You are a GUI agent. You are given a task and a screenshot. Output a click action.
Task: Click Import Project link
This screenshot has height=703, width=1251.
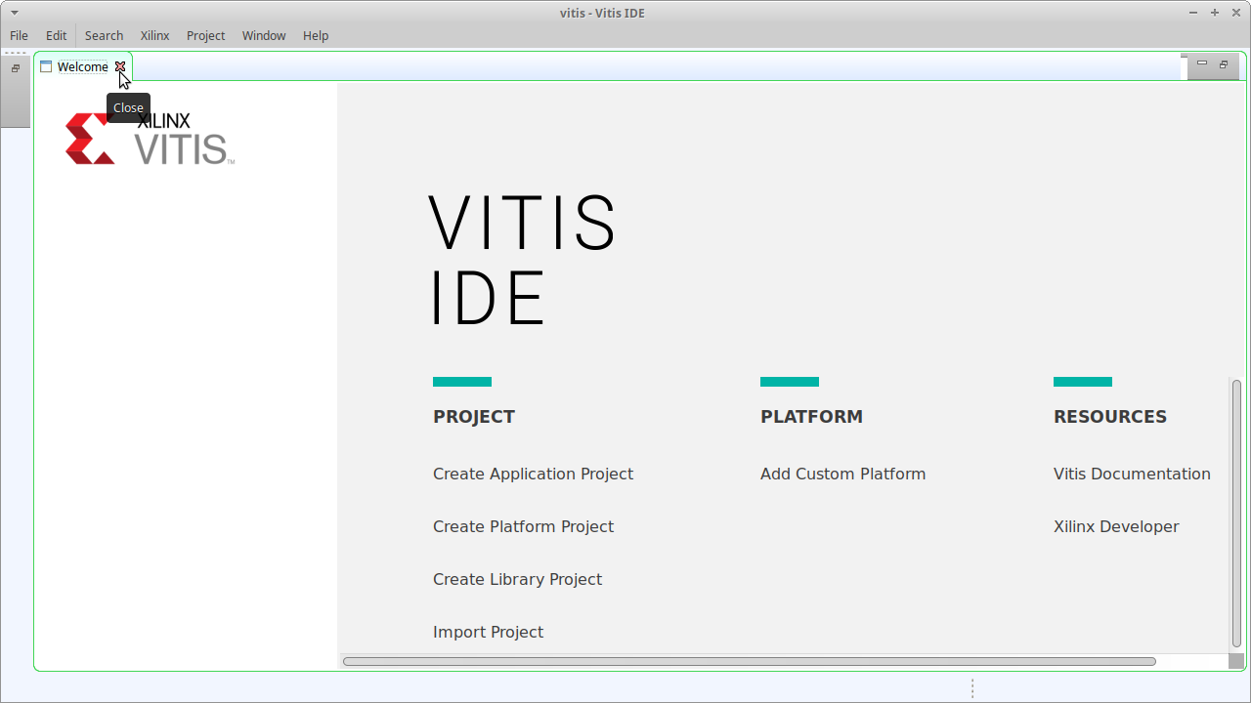[x=488, y=632]
